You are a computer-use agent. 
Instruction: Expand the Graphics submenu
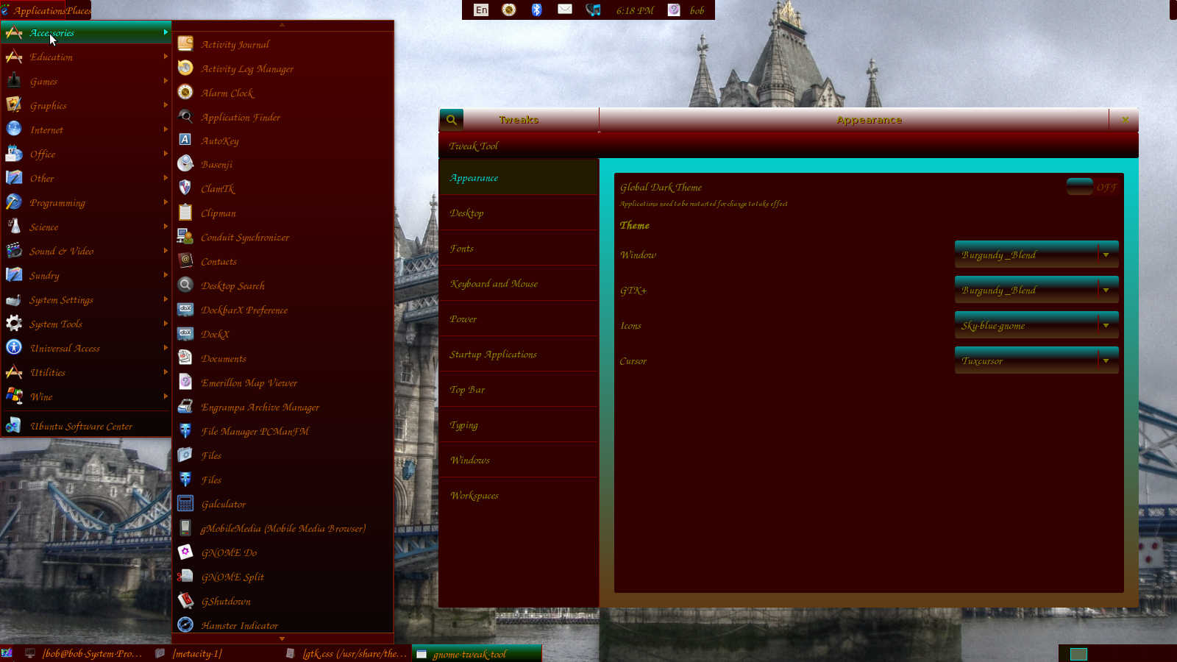86,105
